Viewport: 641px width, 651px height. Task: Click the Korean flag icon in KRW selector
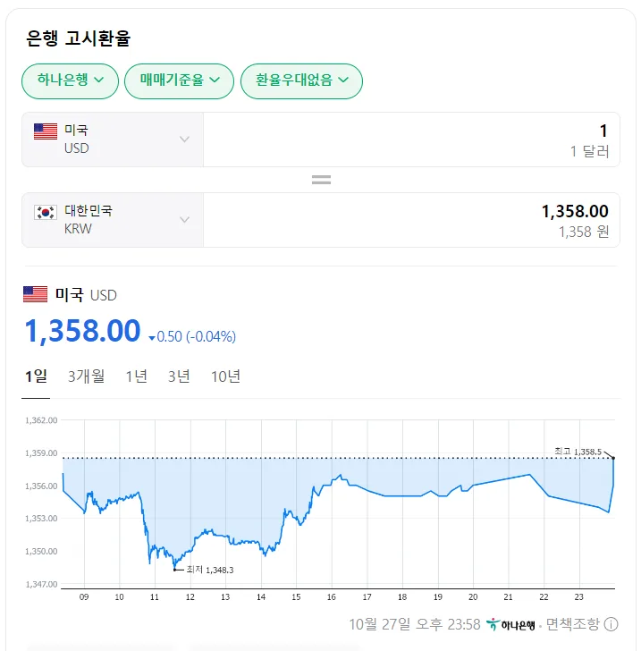pyautogui.click(x=46, y=212)
